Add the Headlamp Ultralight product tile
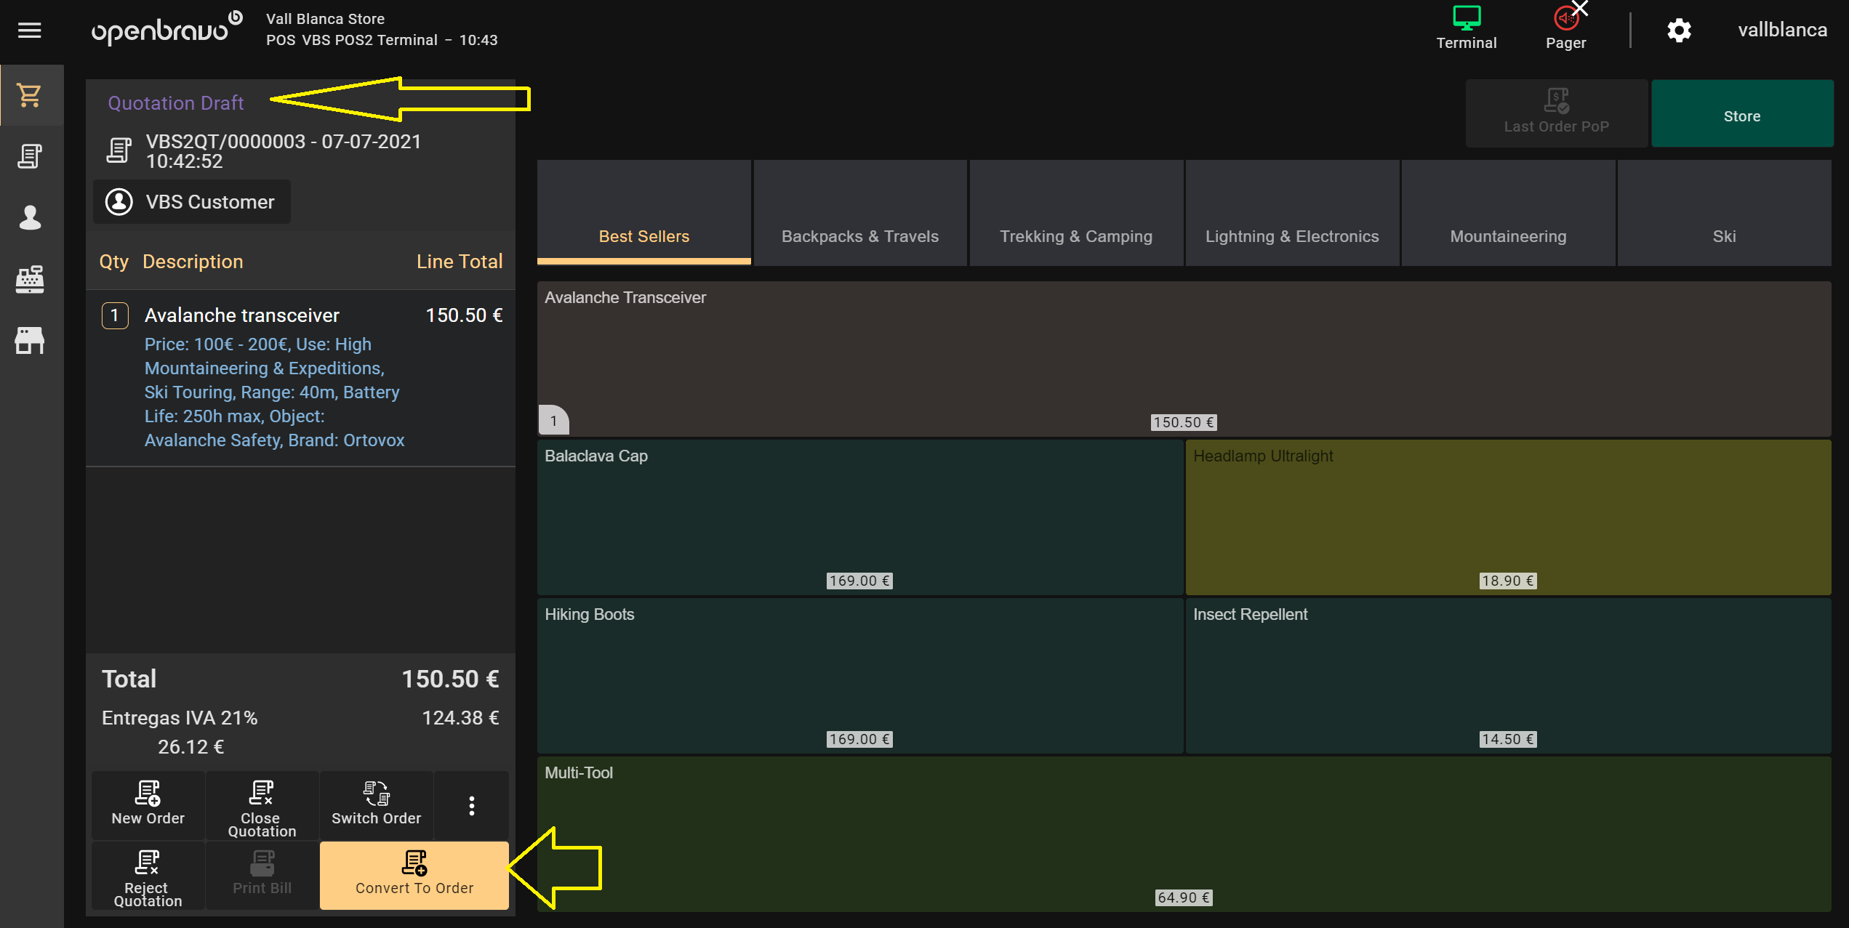Viewport: 1849px width, 928px height. click(x=1508, y=517)
